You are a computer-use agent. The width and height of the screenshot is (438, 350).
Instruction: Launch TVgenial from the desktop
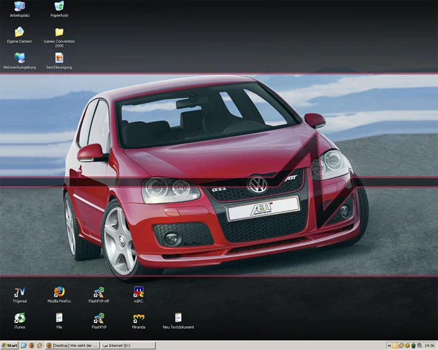click(20, 292)
